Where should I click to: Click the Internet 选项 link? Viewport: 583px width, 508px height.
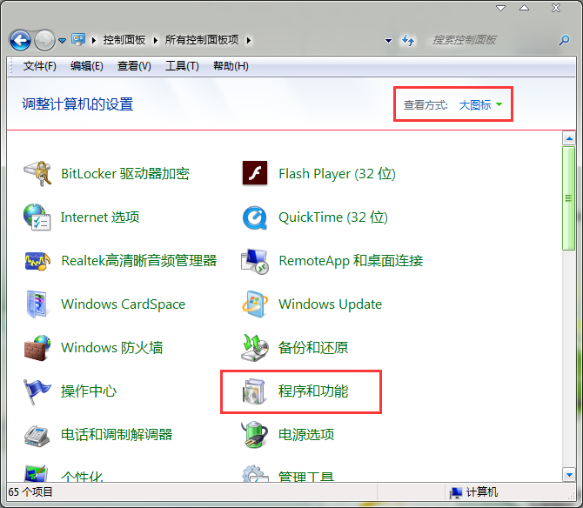point(100,217)
